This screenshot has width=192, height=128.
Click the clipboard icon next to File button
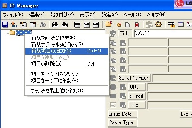123,105
